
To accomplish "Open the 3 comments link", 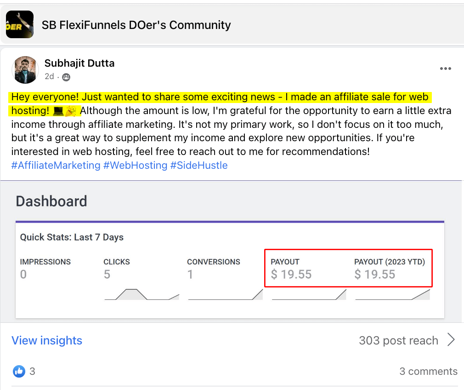I will 428,371.
